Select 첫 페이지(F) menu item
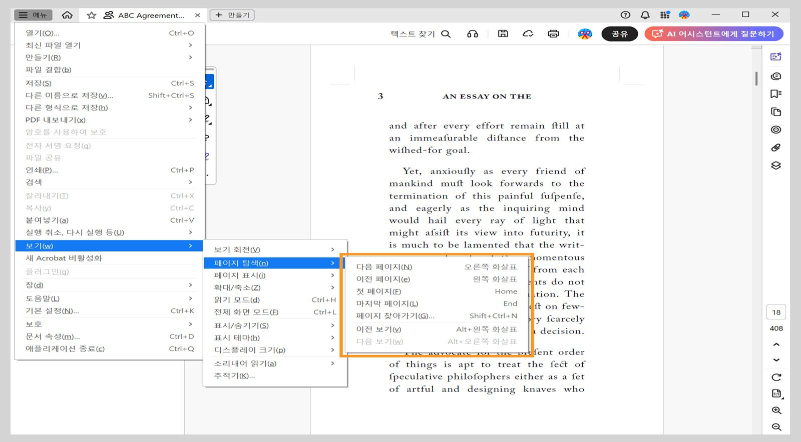801x442 pixels. (437, 291)
